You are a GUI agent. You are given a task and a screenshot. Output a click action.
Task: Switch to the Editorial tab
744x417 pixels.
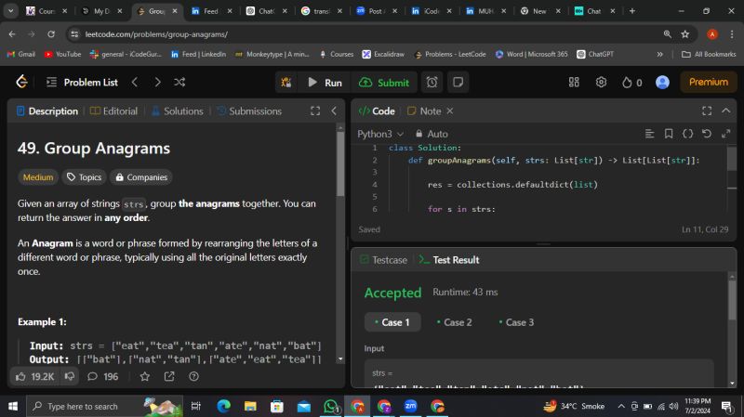113,111
